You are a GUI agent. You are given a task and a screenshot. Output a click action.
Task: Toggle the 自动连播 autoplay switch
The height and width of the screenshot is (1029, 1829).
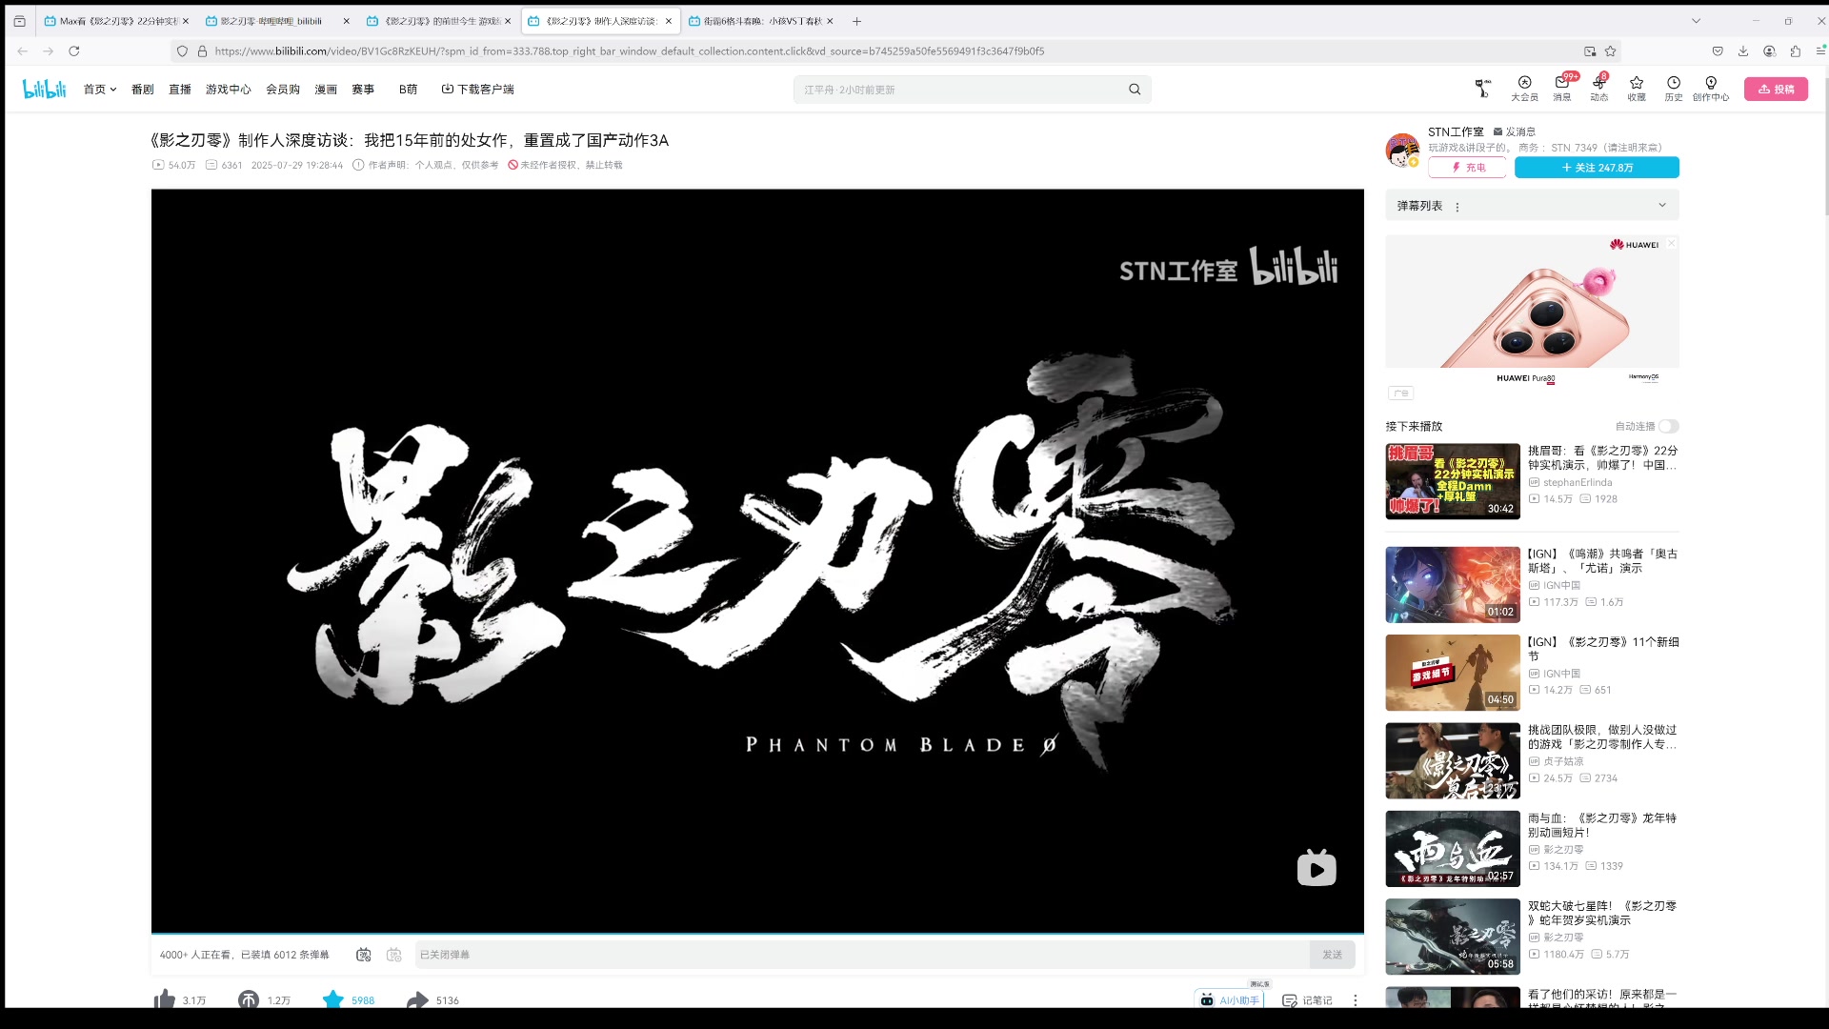click(x=1669, y=426)
